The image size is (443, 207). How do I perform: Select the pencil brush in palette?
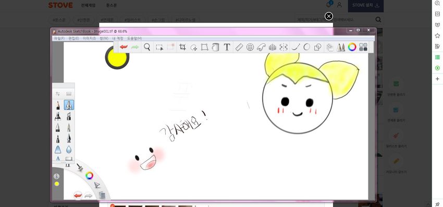(58, 105)
